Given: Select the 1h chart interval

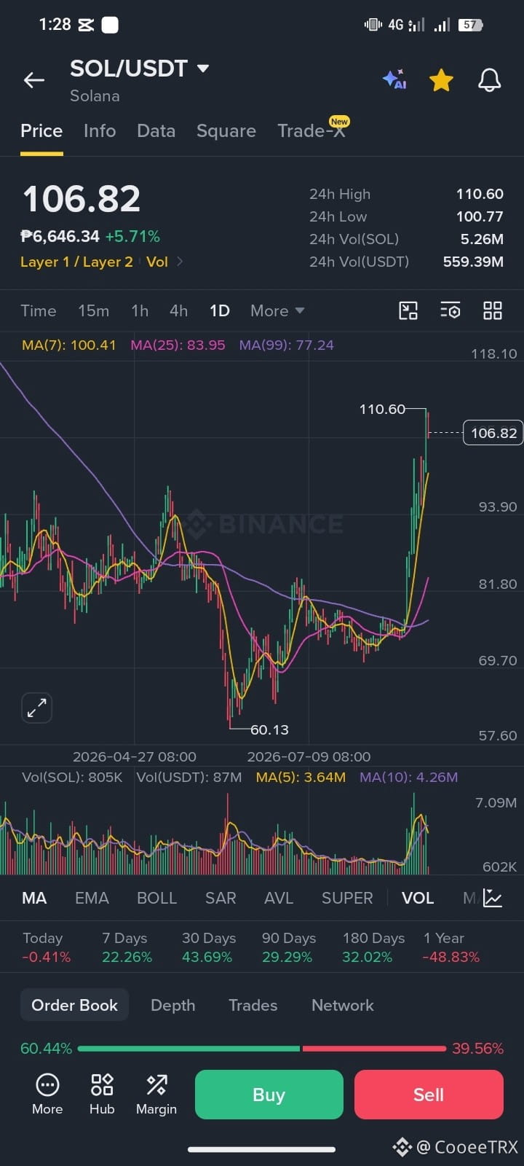Looking at the screenshot, I should point(140,311).
